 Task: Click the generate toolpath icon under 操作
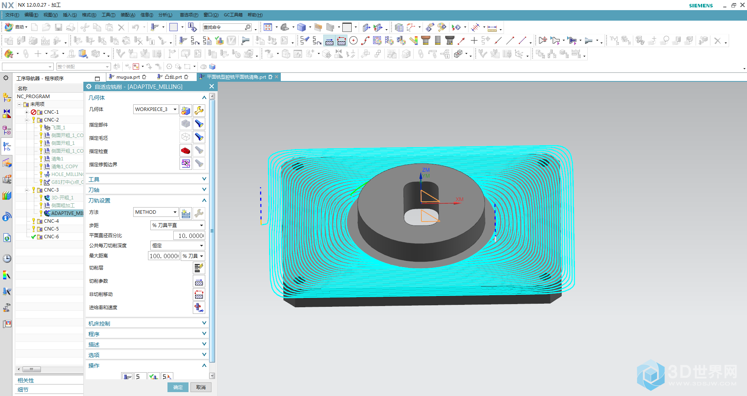pos(127,377)
